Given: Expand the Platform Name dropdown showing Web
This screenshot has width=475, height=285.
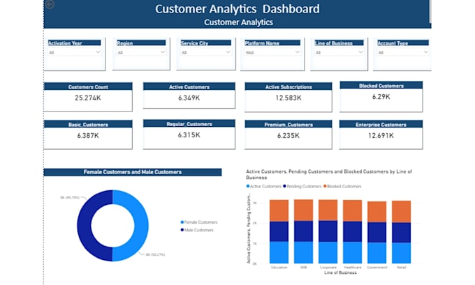Looking at the screenshot, I should 272,52.
